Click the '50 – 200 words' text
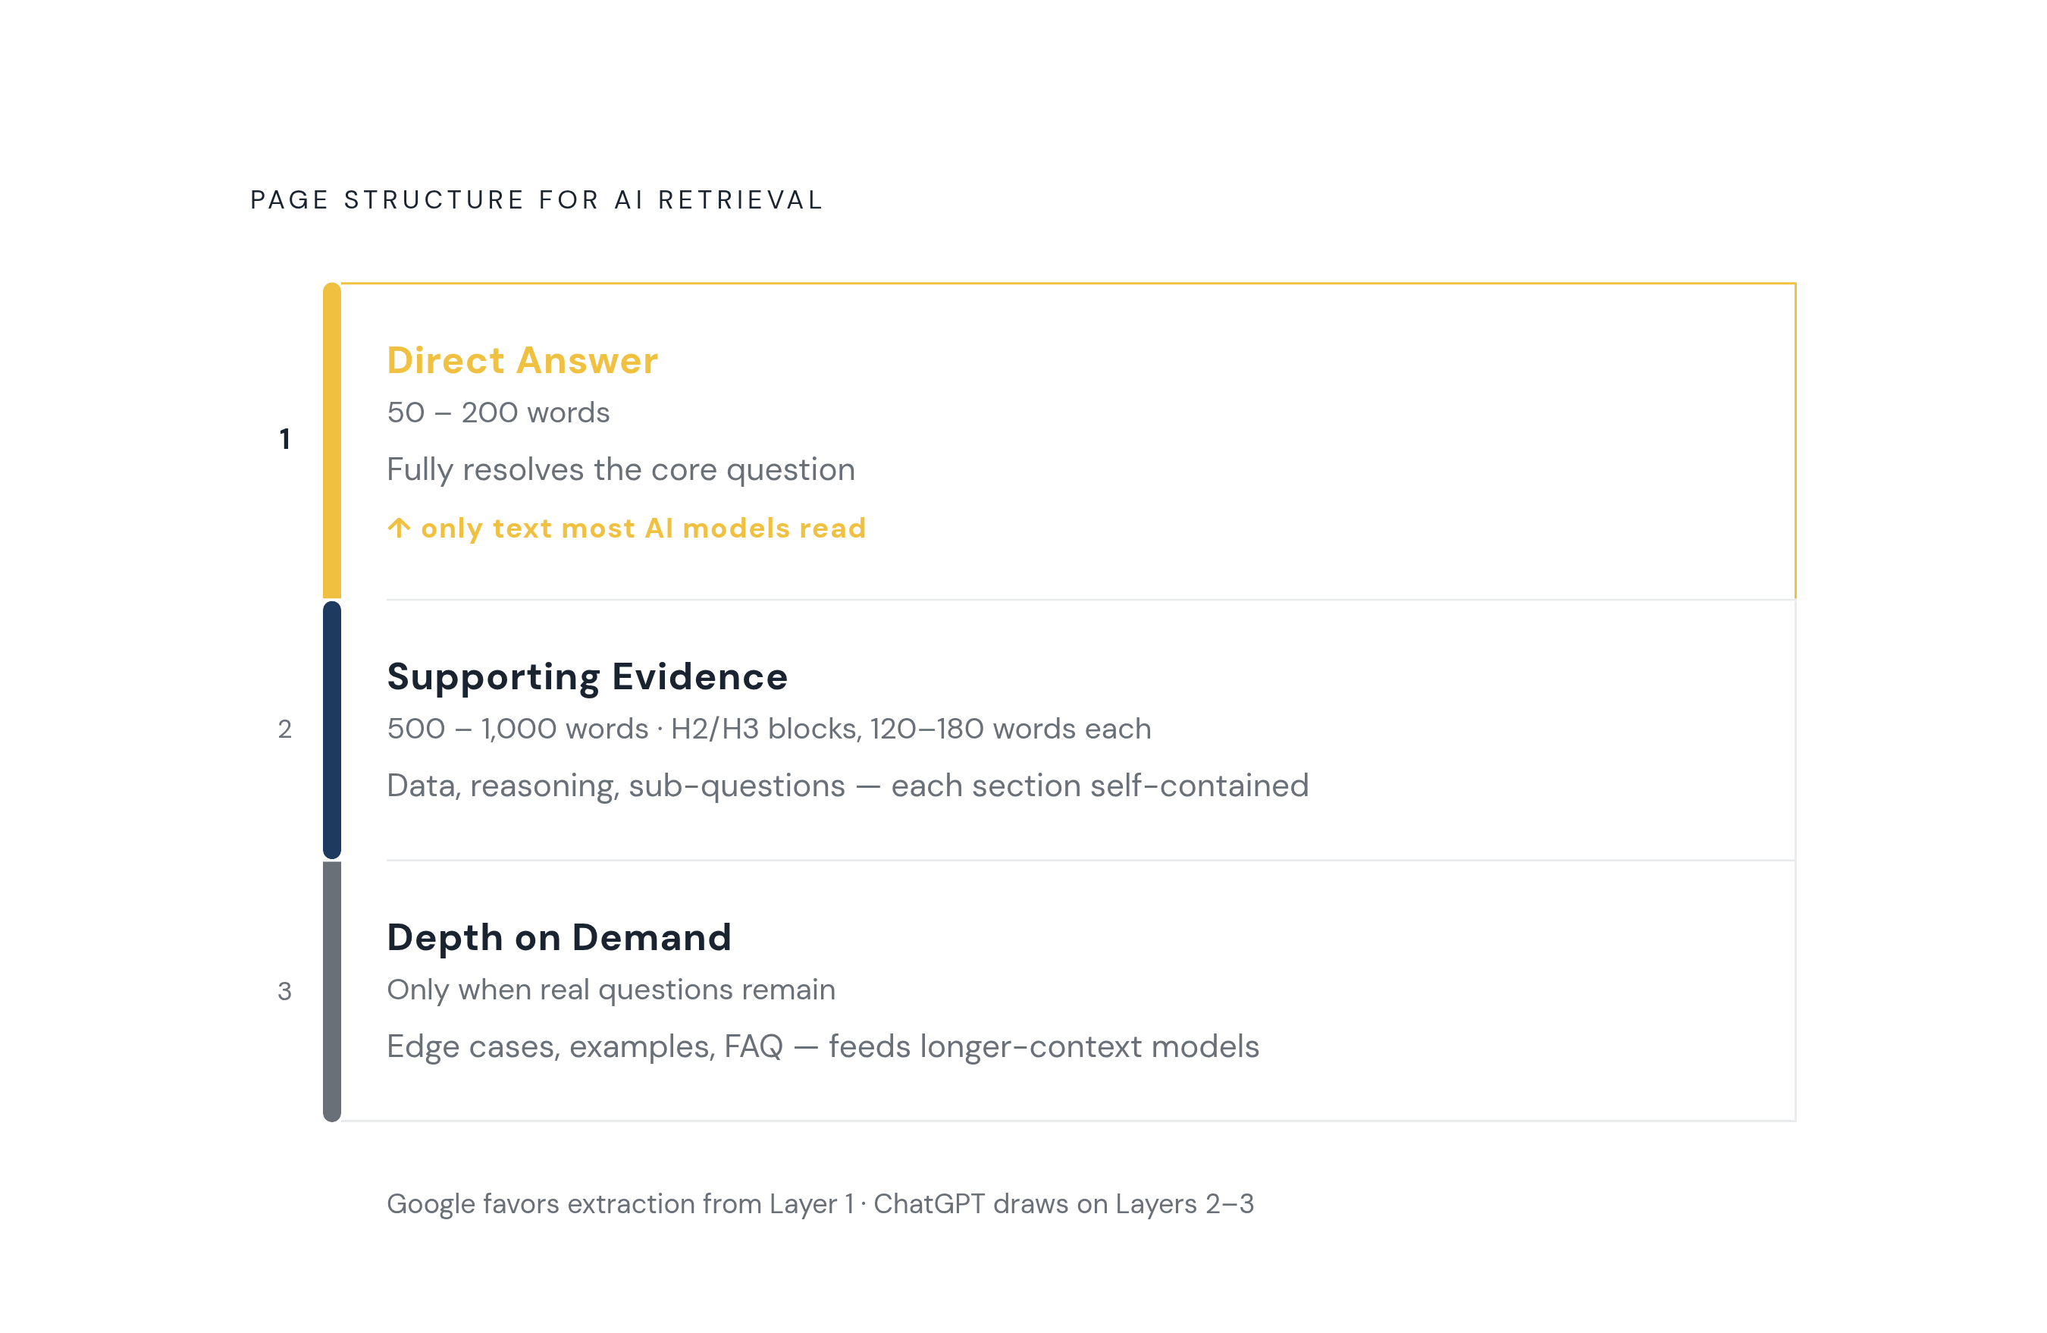 498,412
